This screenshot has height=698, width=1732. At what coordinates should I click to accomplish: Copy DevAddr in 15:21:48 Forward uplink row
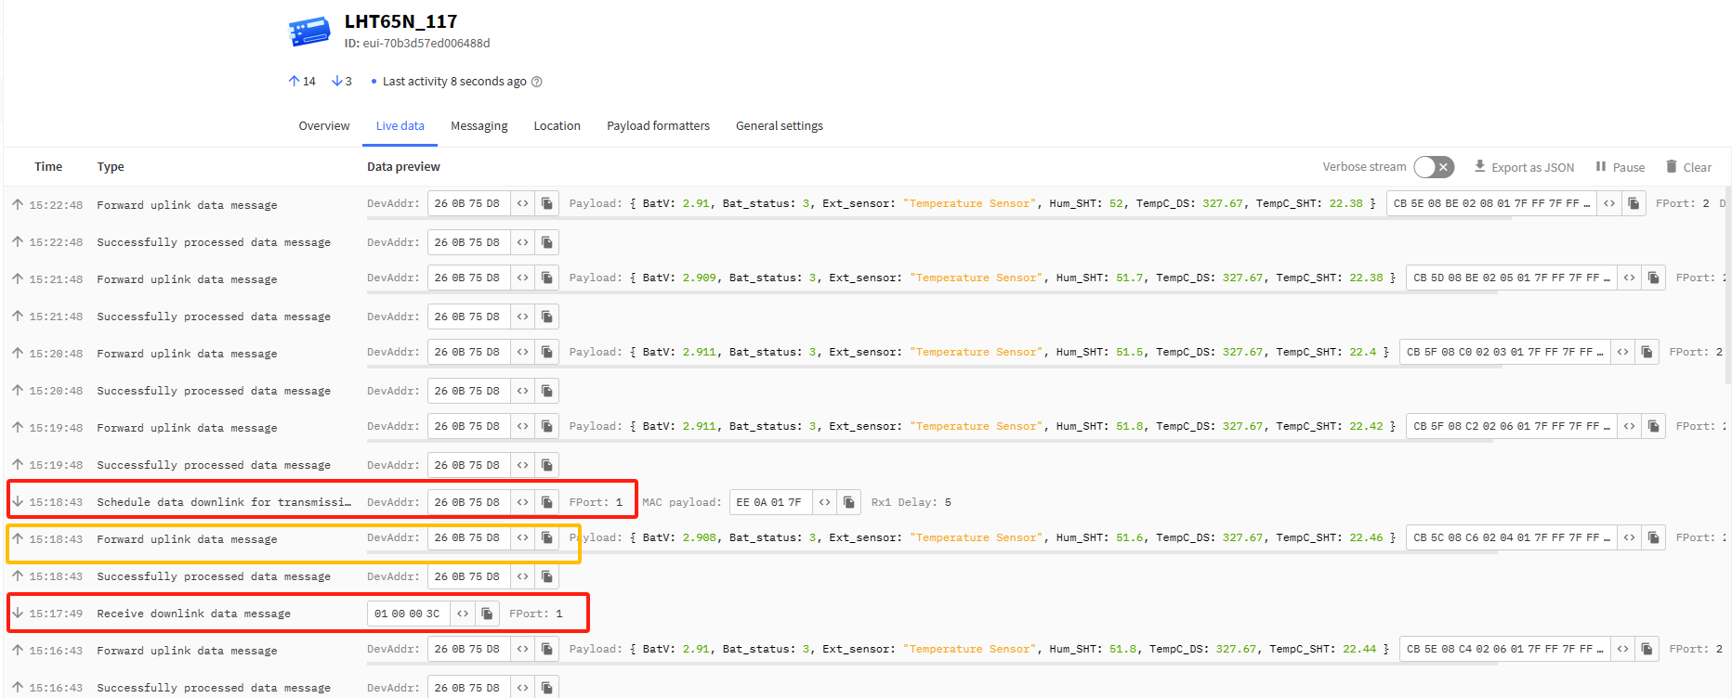click(547, 278)
